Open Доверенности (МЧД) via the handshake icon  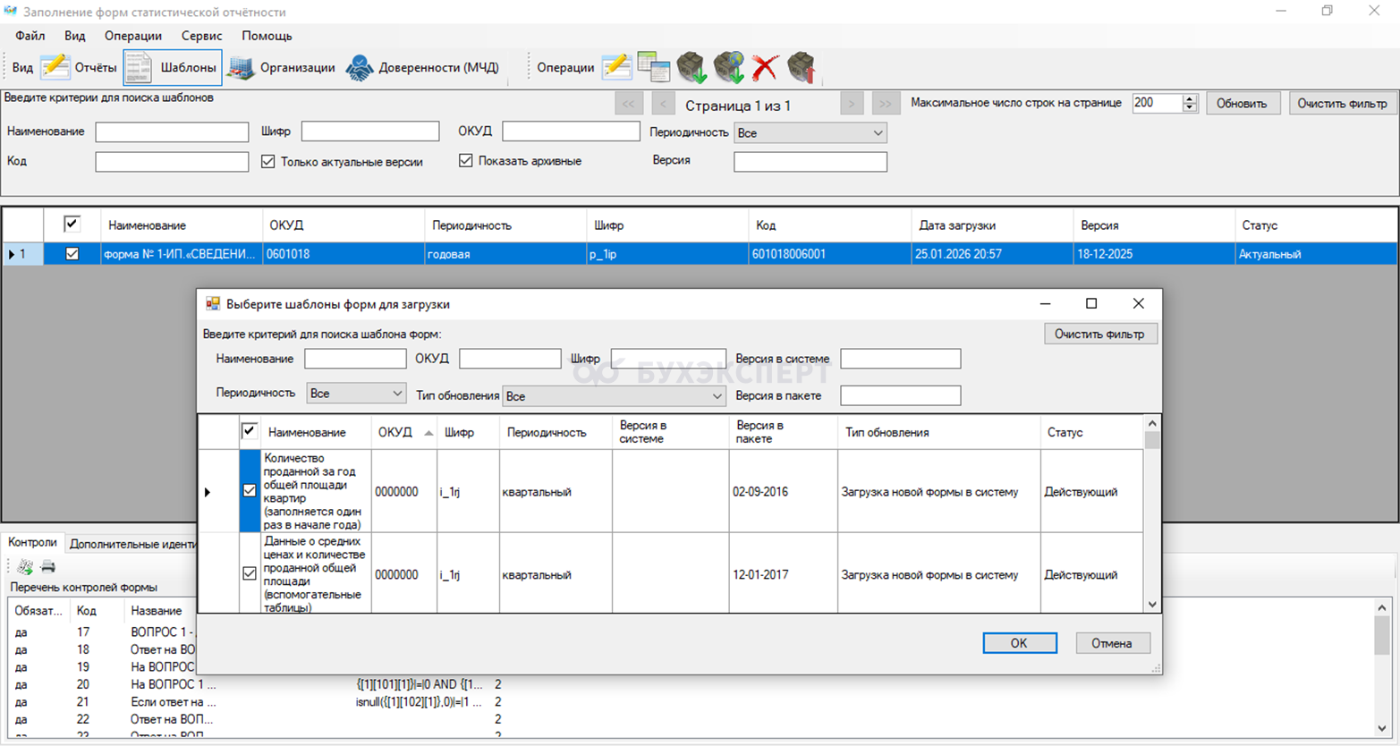360,68
